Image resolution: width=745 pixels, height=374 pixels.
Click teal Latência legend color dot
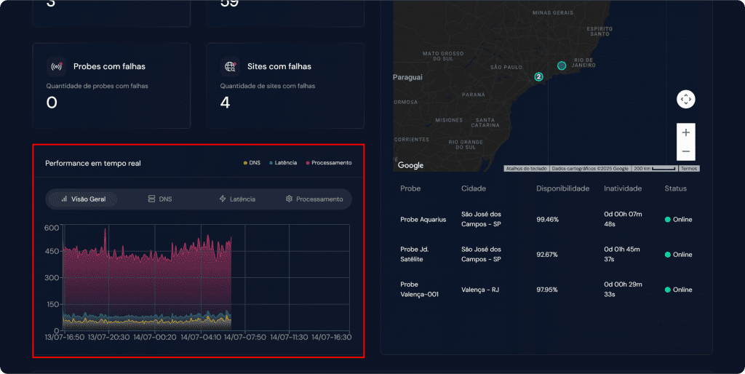pos(271,163)
